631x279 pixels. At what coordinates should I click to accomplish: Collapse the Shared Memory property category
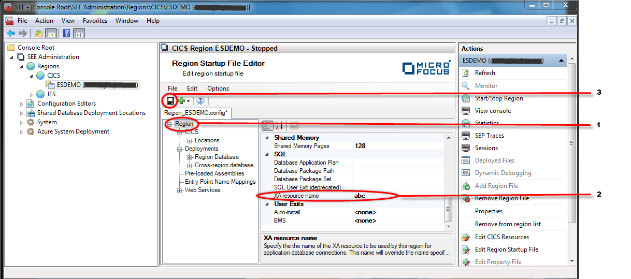tap(267, 138)
